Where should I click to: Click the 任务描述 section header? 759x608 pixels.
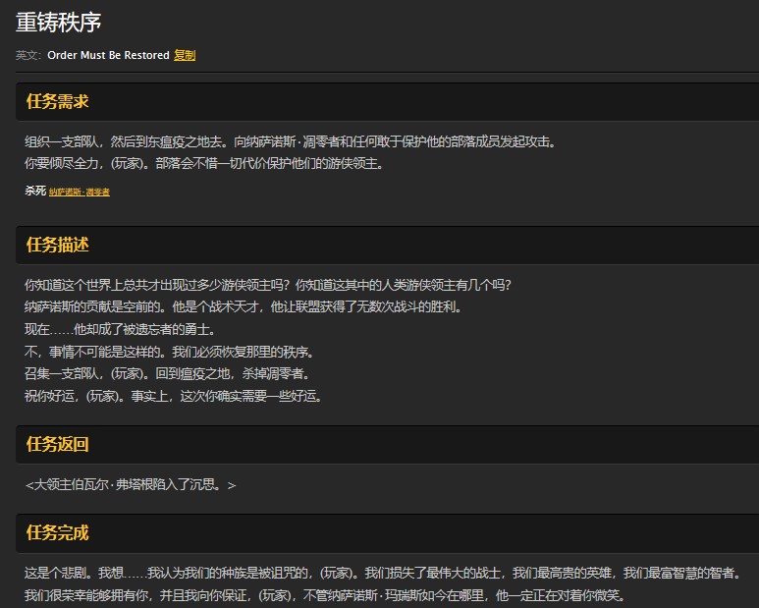coord(58,245)
